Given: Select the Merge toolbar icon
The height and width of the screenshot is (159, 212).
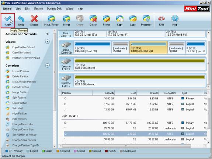Looking at the screenshot, I should [66, 19].
